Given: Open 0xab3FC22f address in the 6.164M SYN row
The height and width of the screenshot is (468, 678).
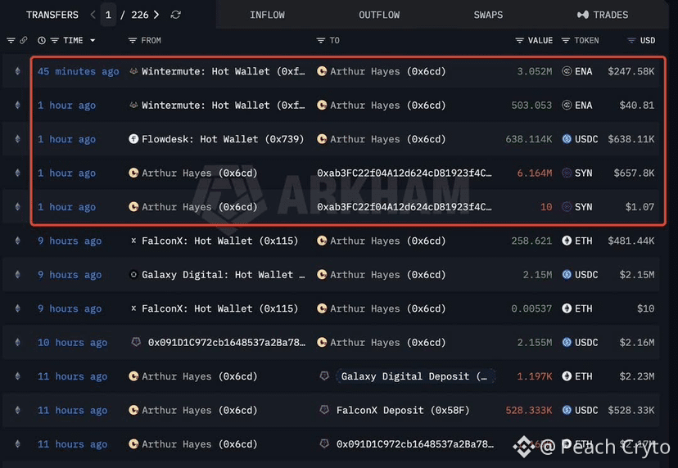Looking at the screenshot, I should click(405, 173).
